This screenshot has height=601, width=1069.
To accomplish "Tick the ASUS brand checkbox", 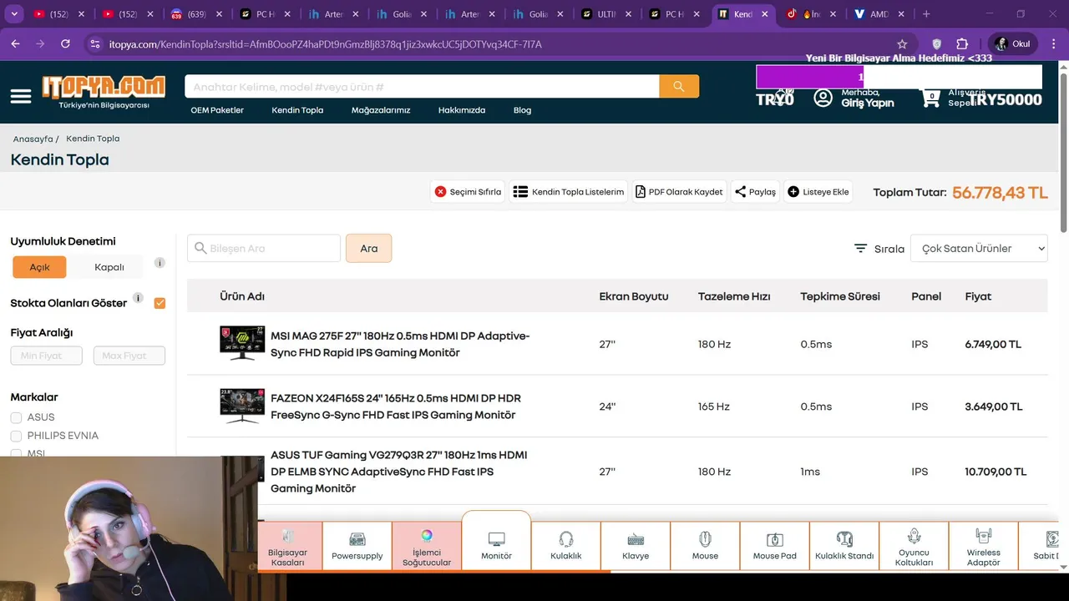I will tap(16, 417).
